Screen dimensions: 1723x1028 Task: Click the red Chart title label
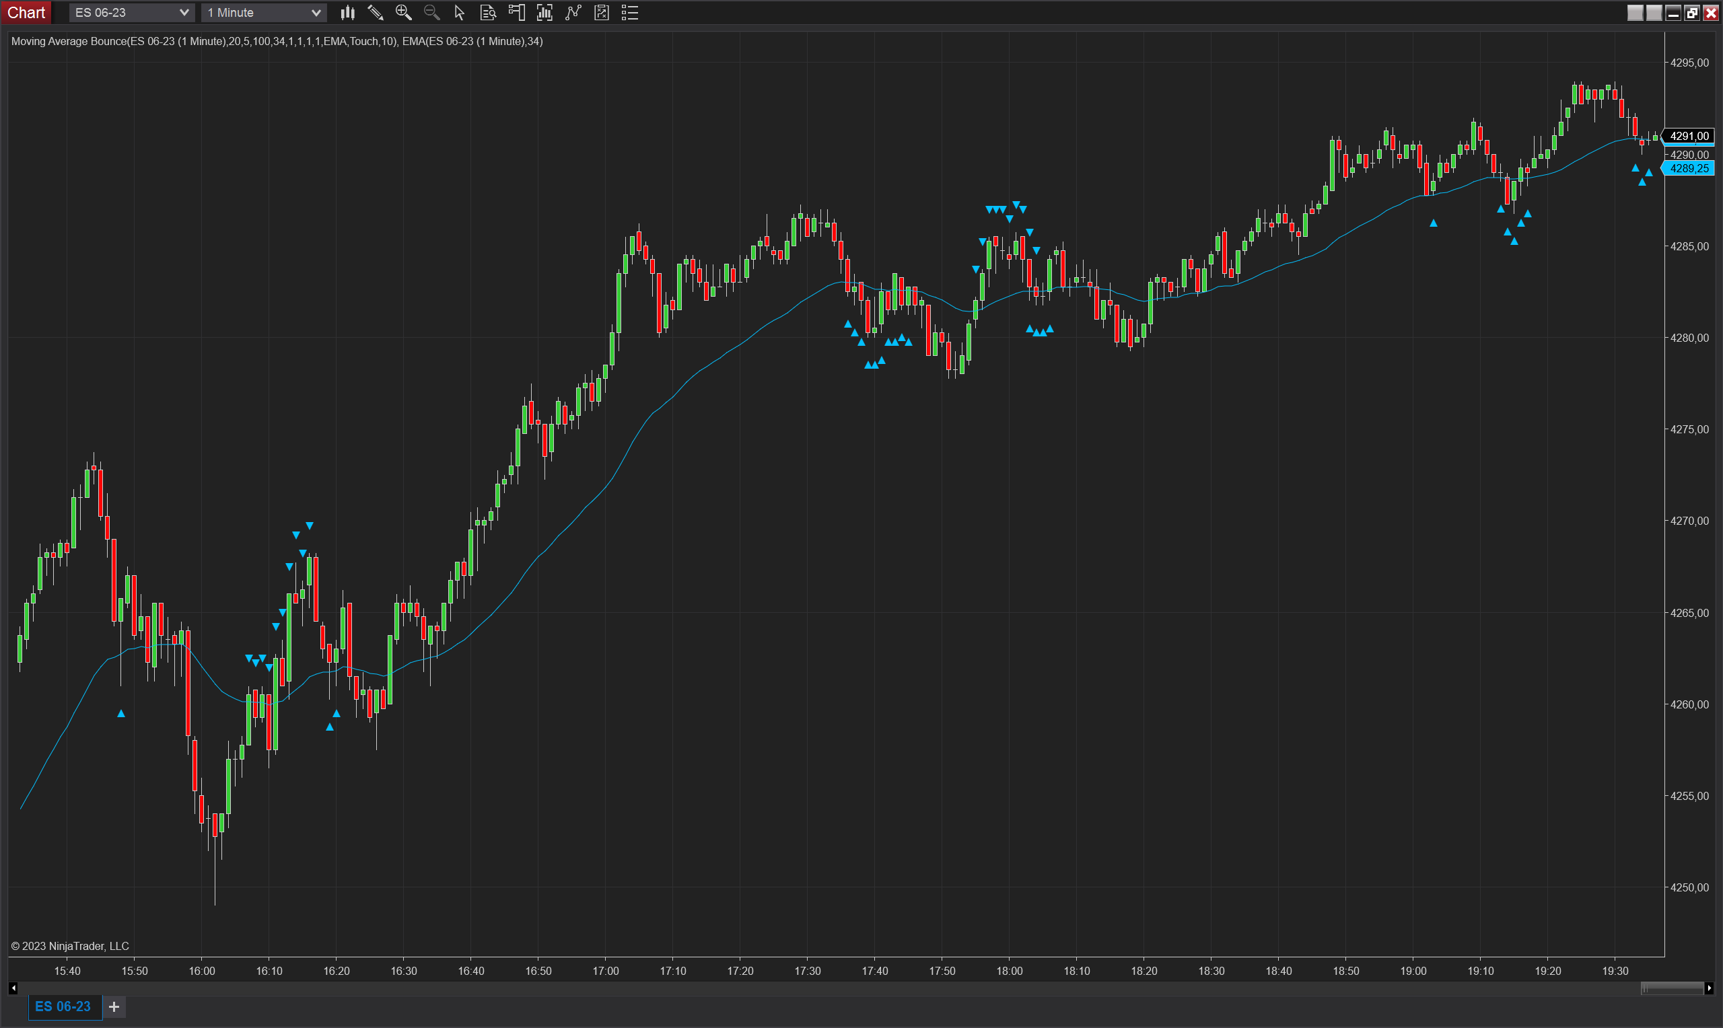click(x=26, y=13)
